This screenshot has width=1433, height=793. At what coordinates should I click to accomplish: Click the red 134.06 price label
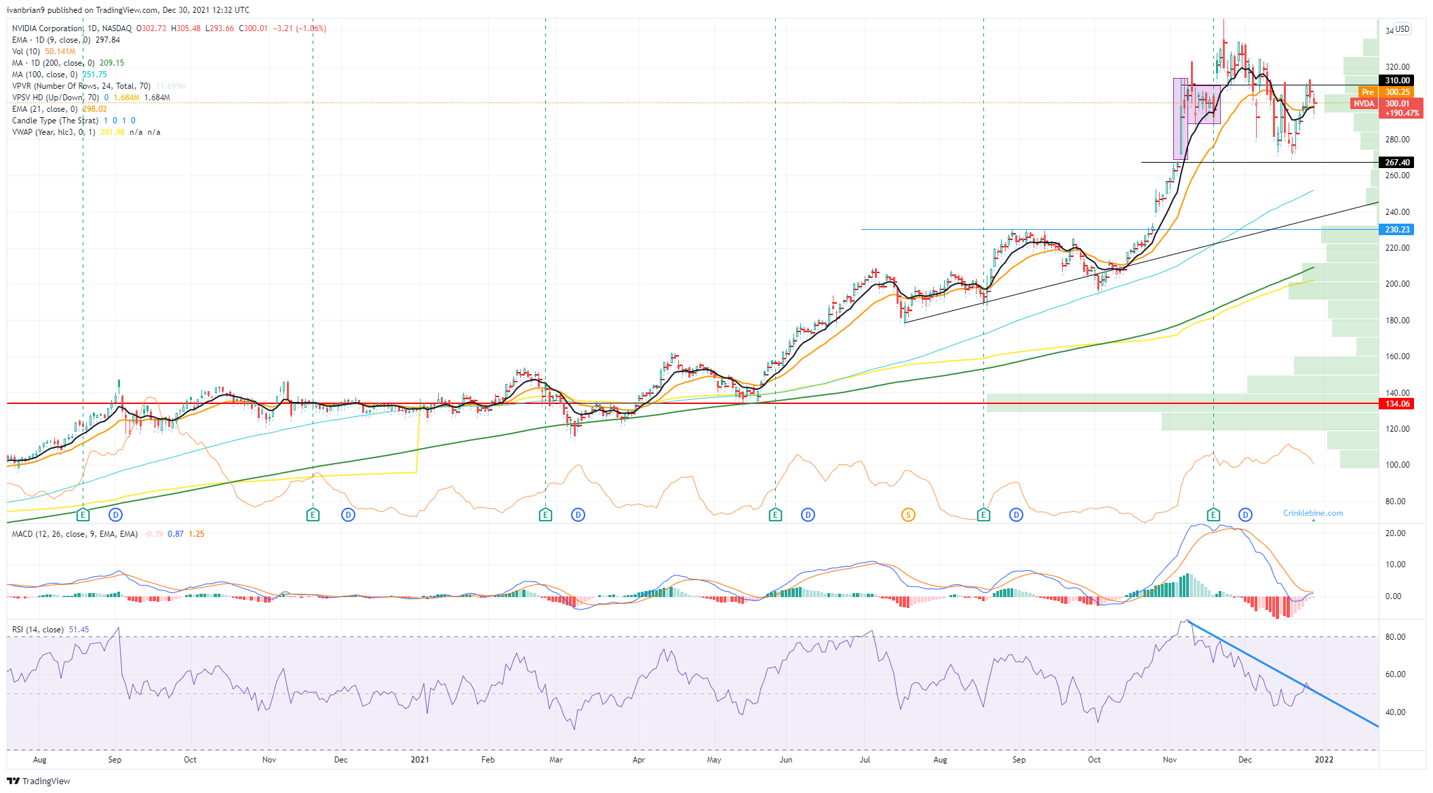click(x=1396, y=404)
